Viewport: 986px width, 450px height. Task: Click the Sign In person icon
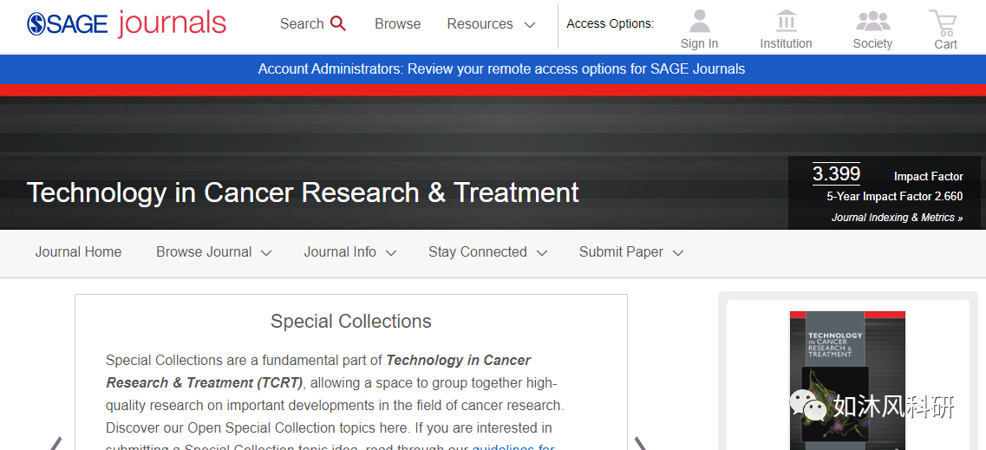(x=699, y=21)
